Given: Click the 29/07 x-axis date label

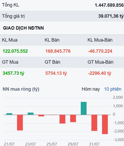Looking at the screenshot, I should pos(73,144).
